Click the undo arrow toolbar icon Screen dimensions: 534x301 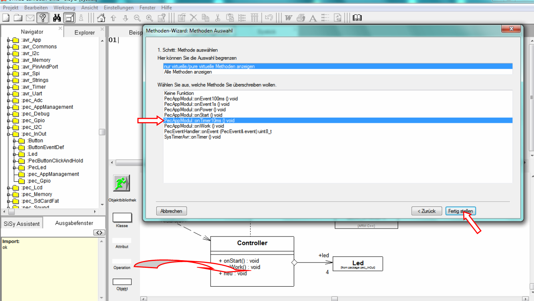269,18
